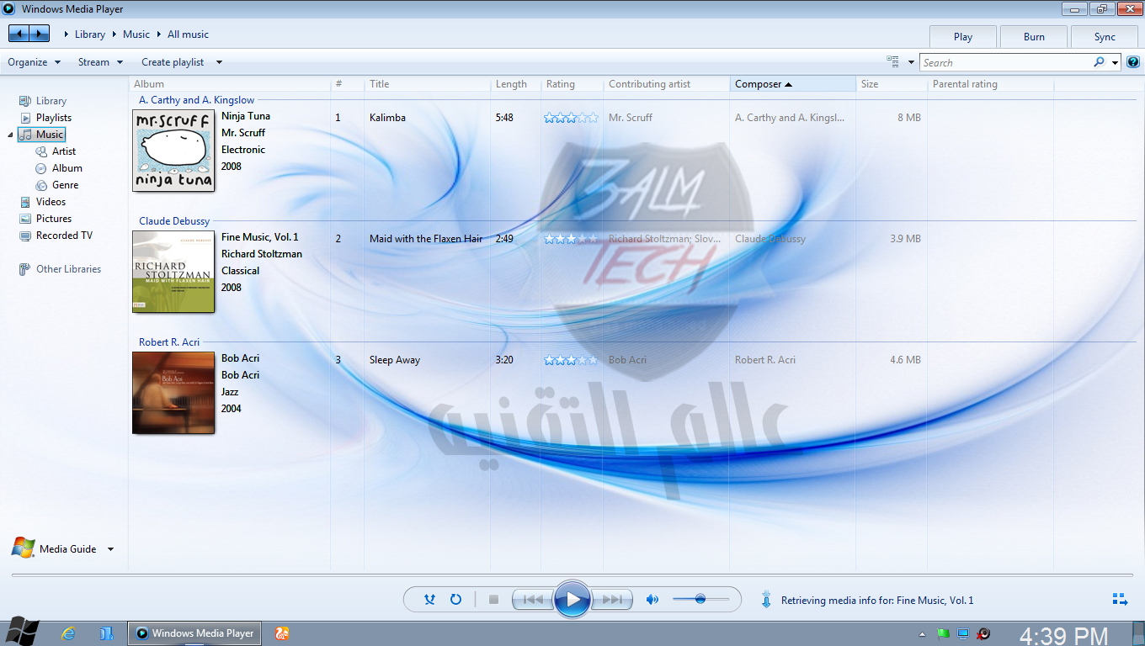Adjust the volume slider
1145x646 pixels.
click(700, 600)
